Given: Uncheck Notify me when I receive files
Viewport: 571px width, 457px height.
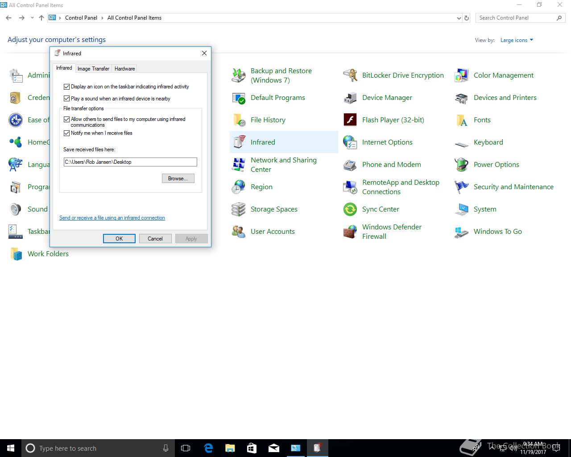Looking at the screenshot, I should click(x=66, y=133).
